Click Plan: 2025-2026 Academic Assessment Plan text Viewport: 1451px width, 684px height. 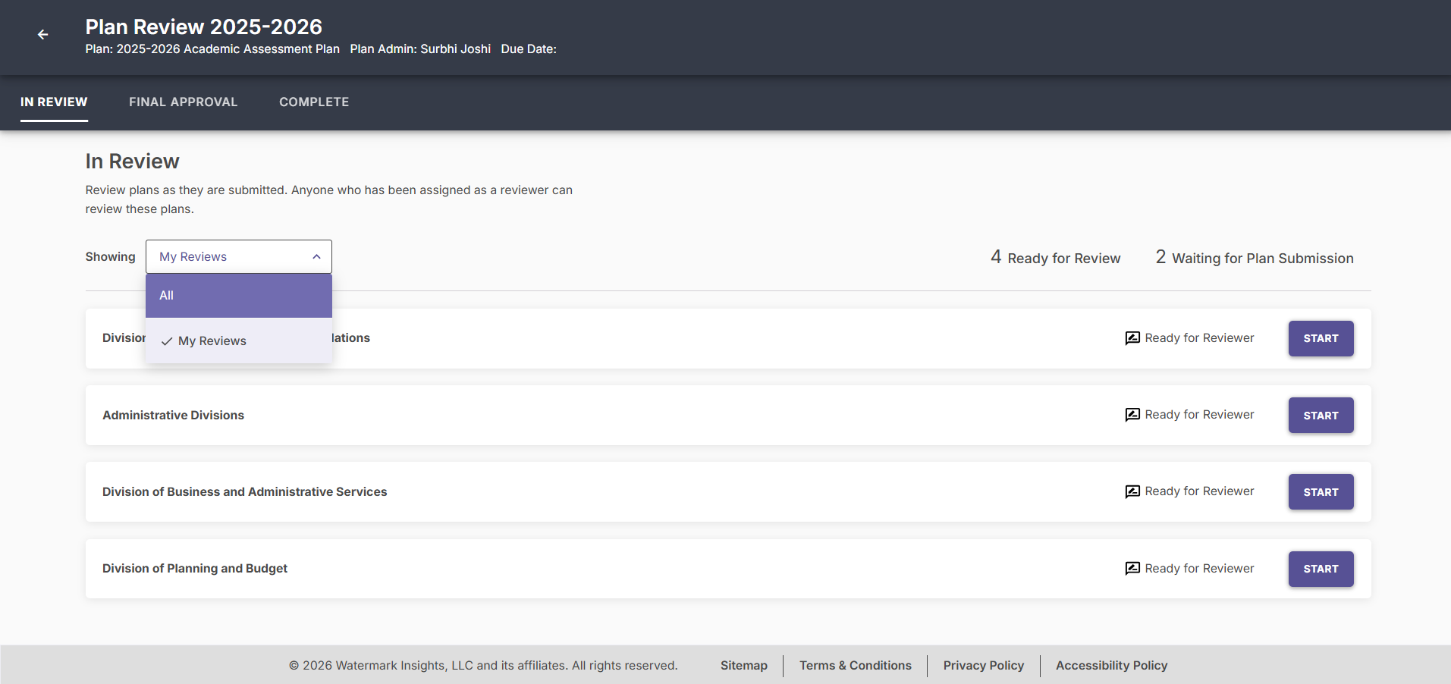212,49
